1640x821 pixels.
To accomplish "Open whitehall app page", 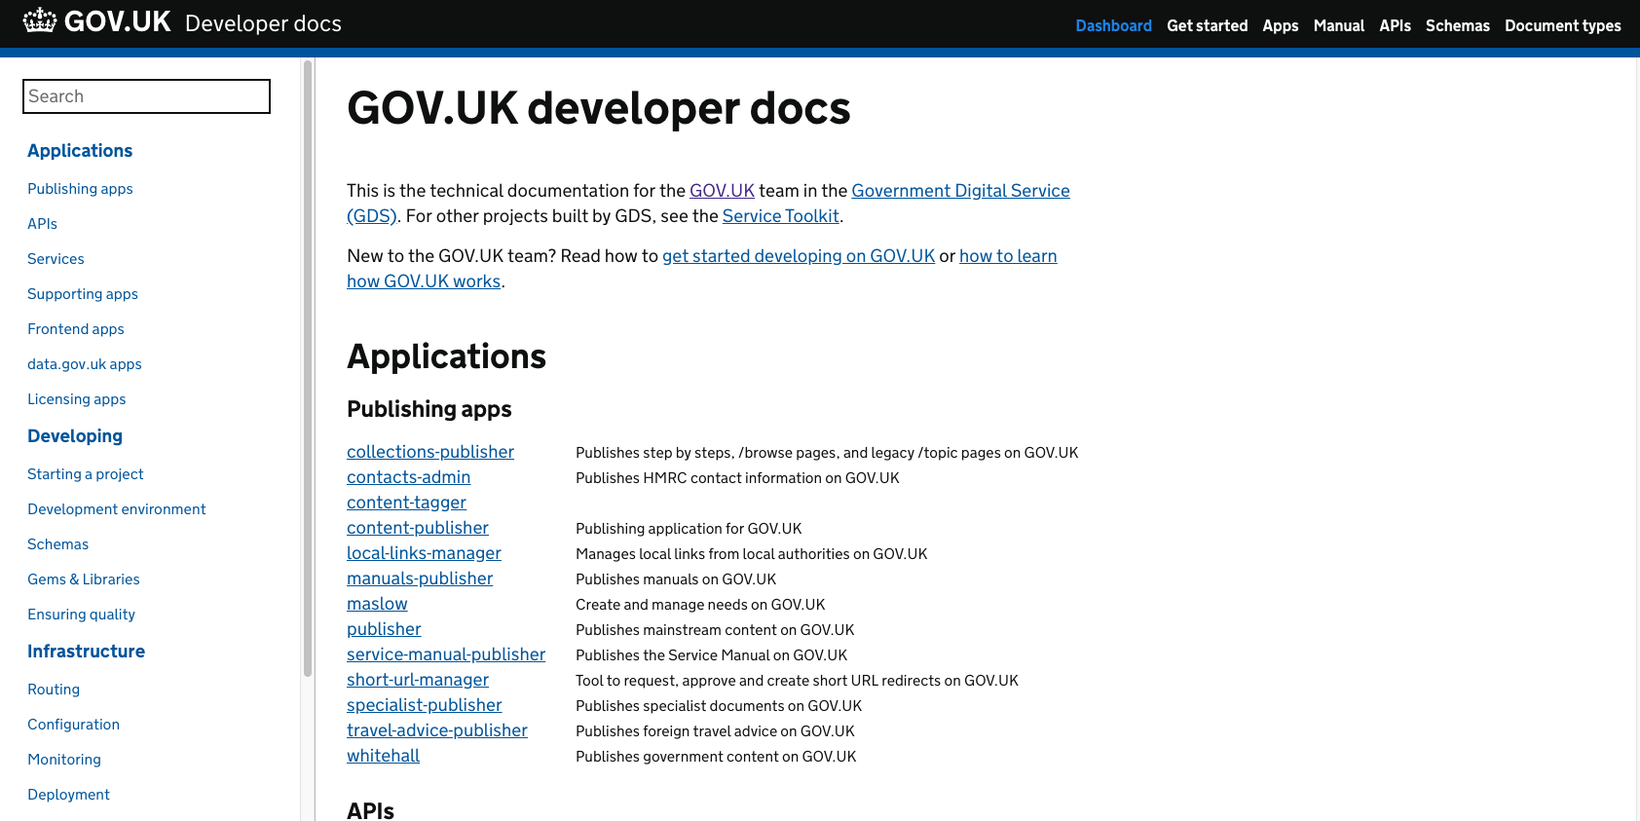I will pyautogui.click(x=383, y=756).
